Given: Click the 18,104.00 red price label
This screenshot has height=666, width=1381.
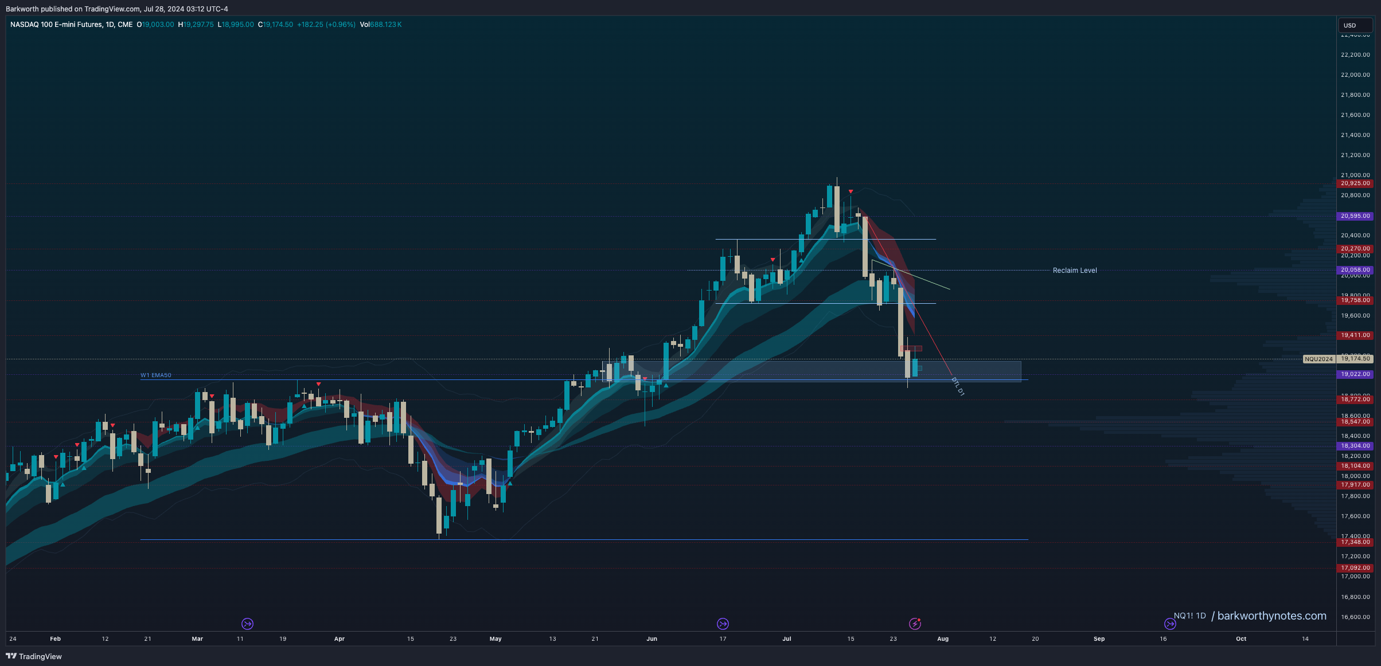Looking at the screenshot, I should [x=1355, y=466].
